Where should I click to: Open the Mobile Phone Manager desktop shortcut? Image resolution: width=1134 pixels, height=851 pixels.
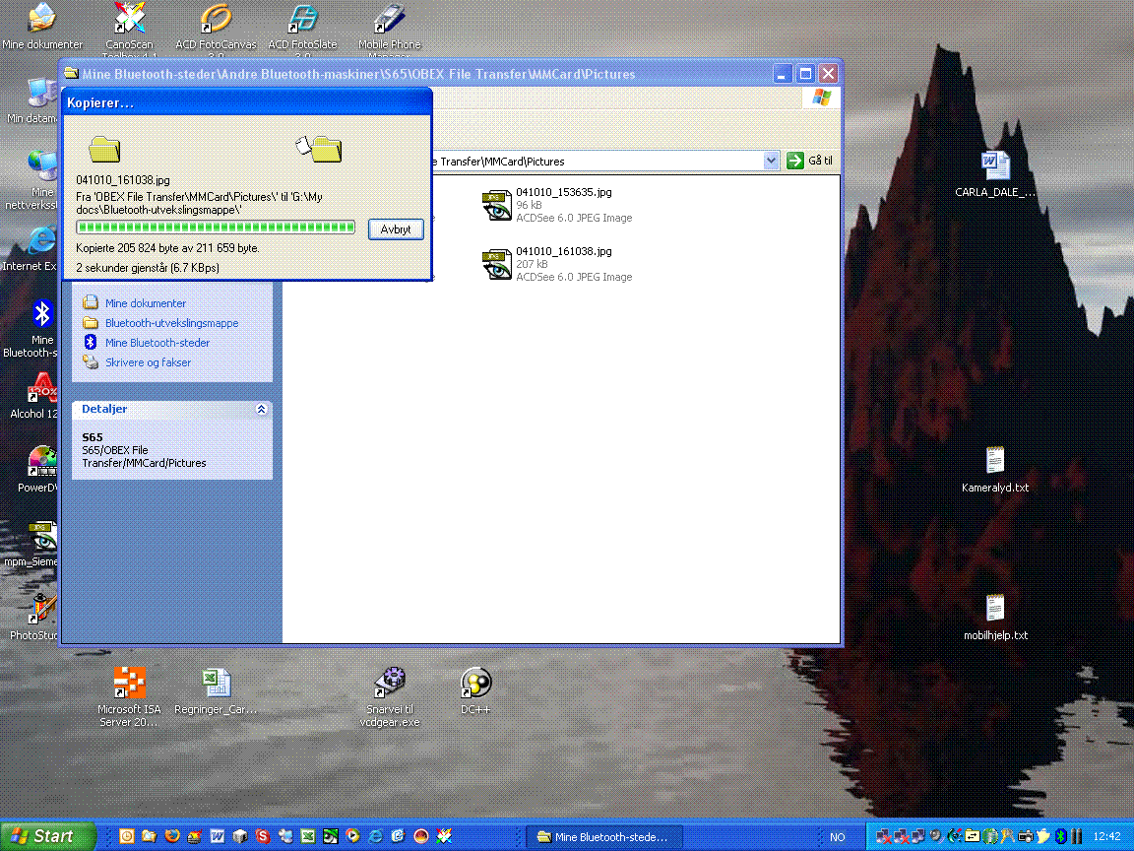(389, 29)
